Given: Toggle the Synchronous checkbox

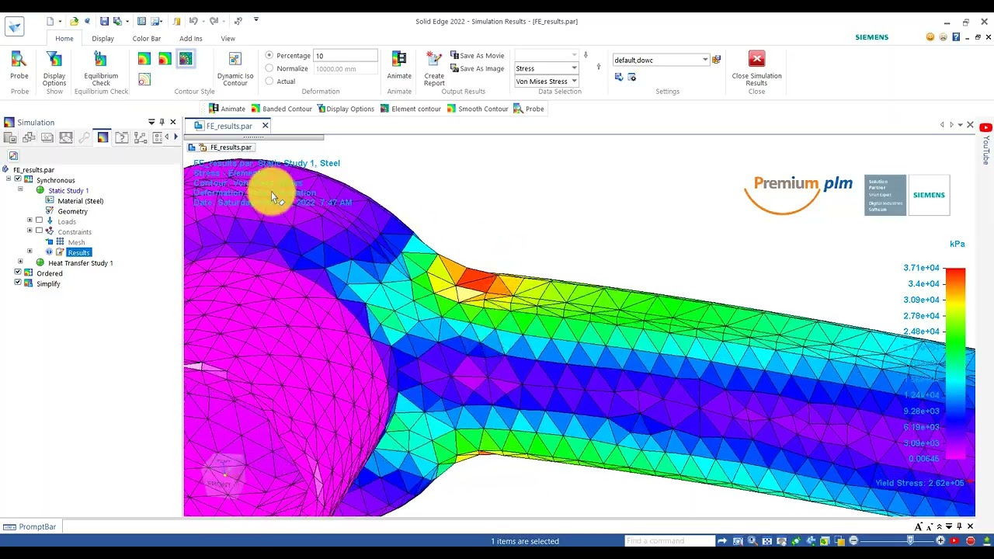Looking at the screenshot, I should click(x=18, y=179).
